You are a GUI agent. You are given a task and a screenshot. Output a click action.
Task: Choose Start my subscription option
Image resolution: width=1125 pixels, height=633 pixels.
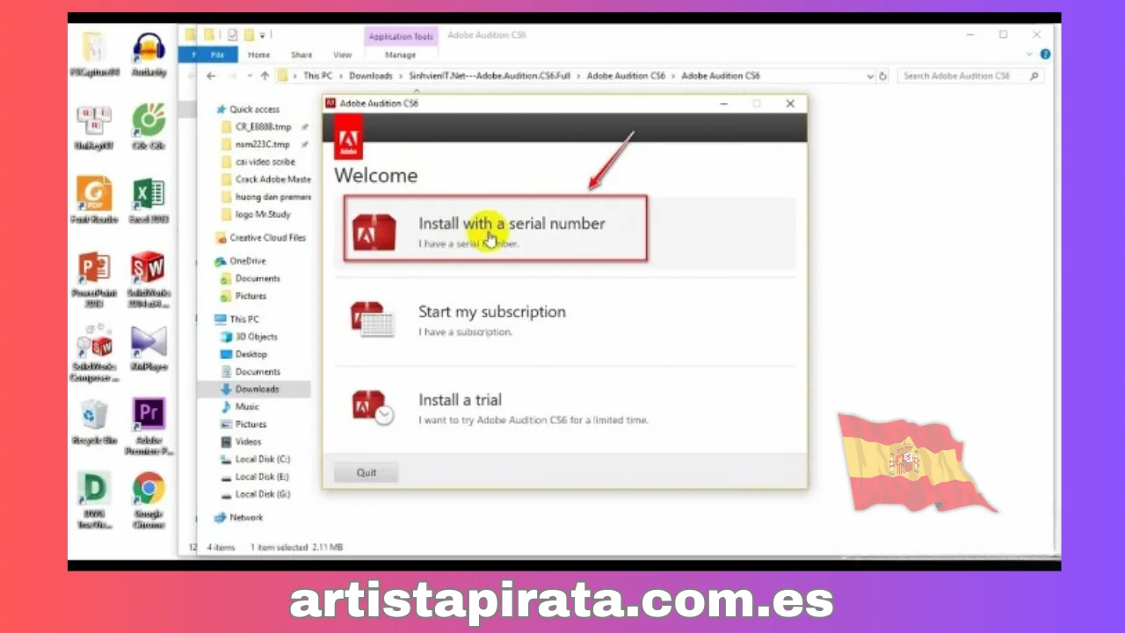point(564,320)
